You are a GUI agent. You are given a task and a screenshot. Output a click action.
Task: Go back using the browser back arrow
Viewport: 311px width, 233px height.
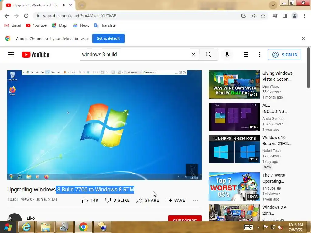7,16
